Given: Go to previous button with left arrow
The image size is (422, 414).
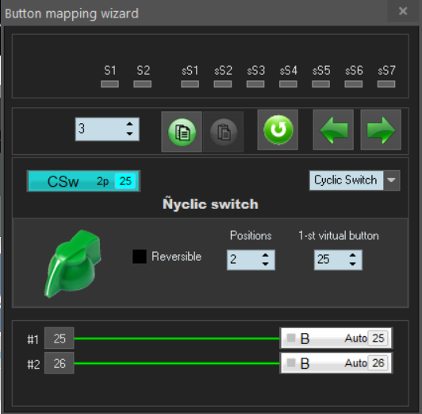Looking at the screenshot, I should (x=333, y=130).
